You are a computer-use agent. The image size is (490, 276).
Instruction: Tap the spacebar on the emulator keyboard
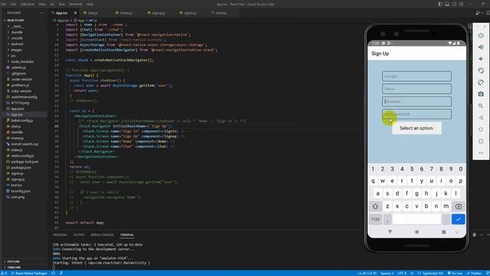coord(416,219)
